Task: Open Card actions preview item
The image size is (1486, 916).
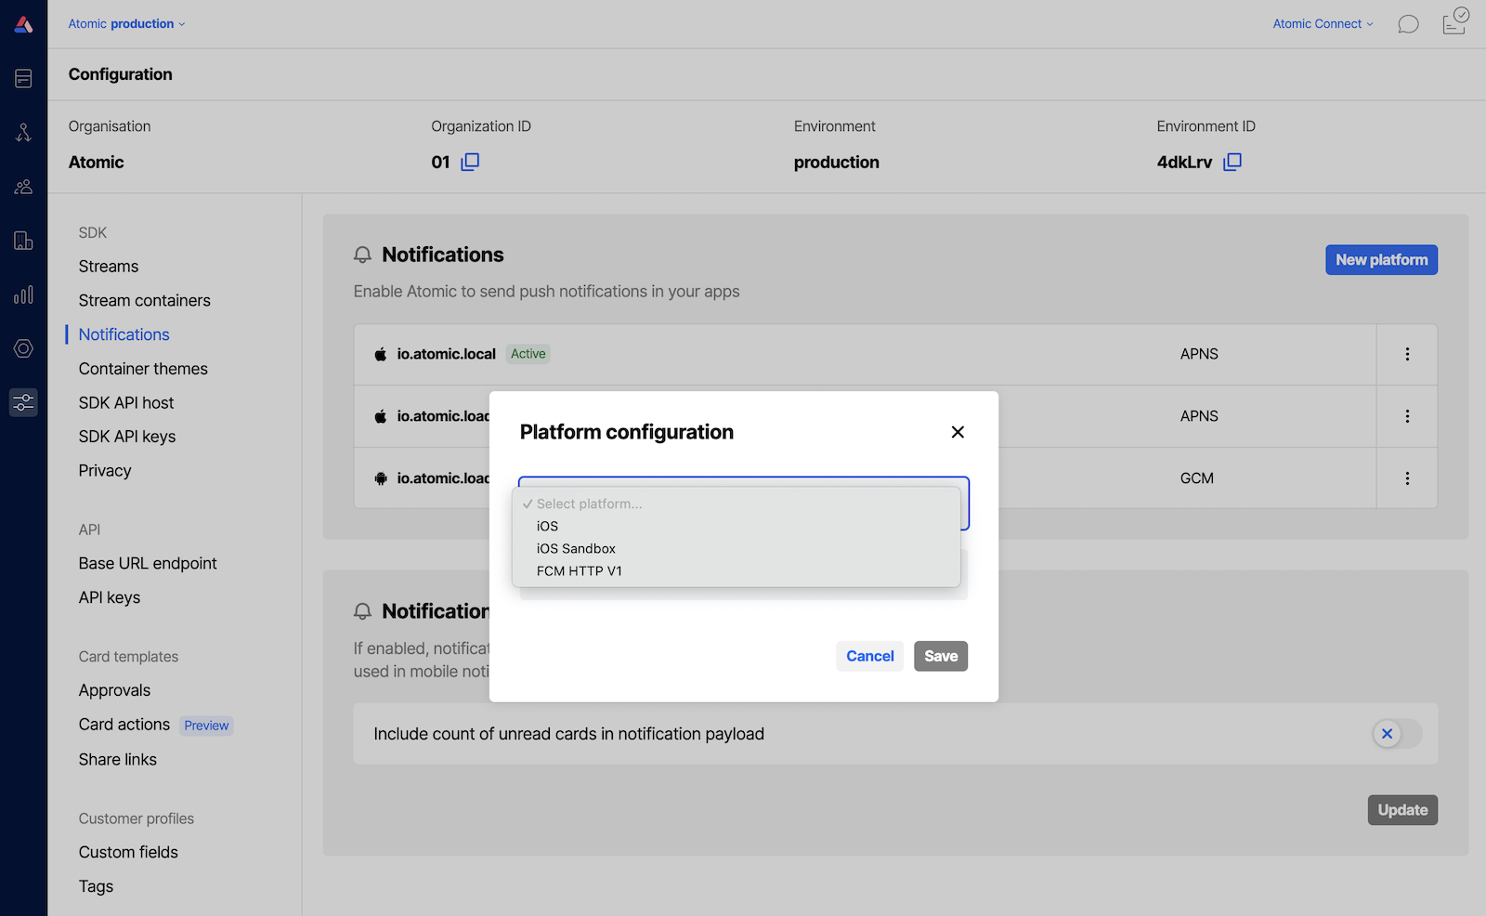Action: tap(124, 725)
